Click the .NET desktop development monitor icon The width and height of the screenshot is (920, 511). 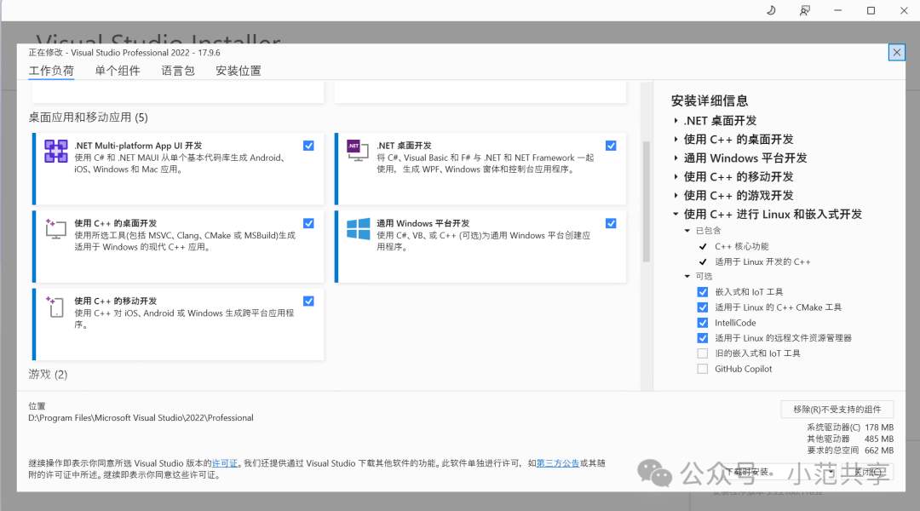coord(357,151)
